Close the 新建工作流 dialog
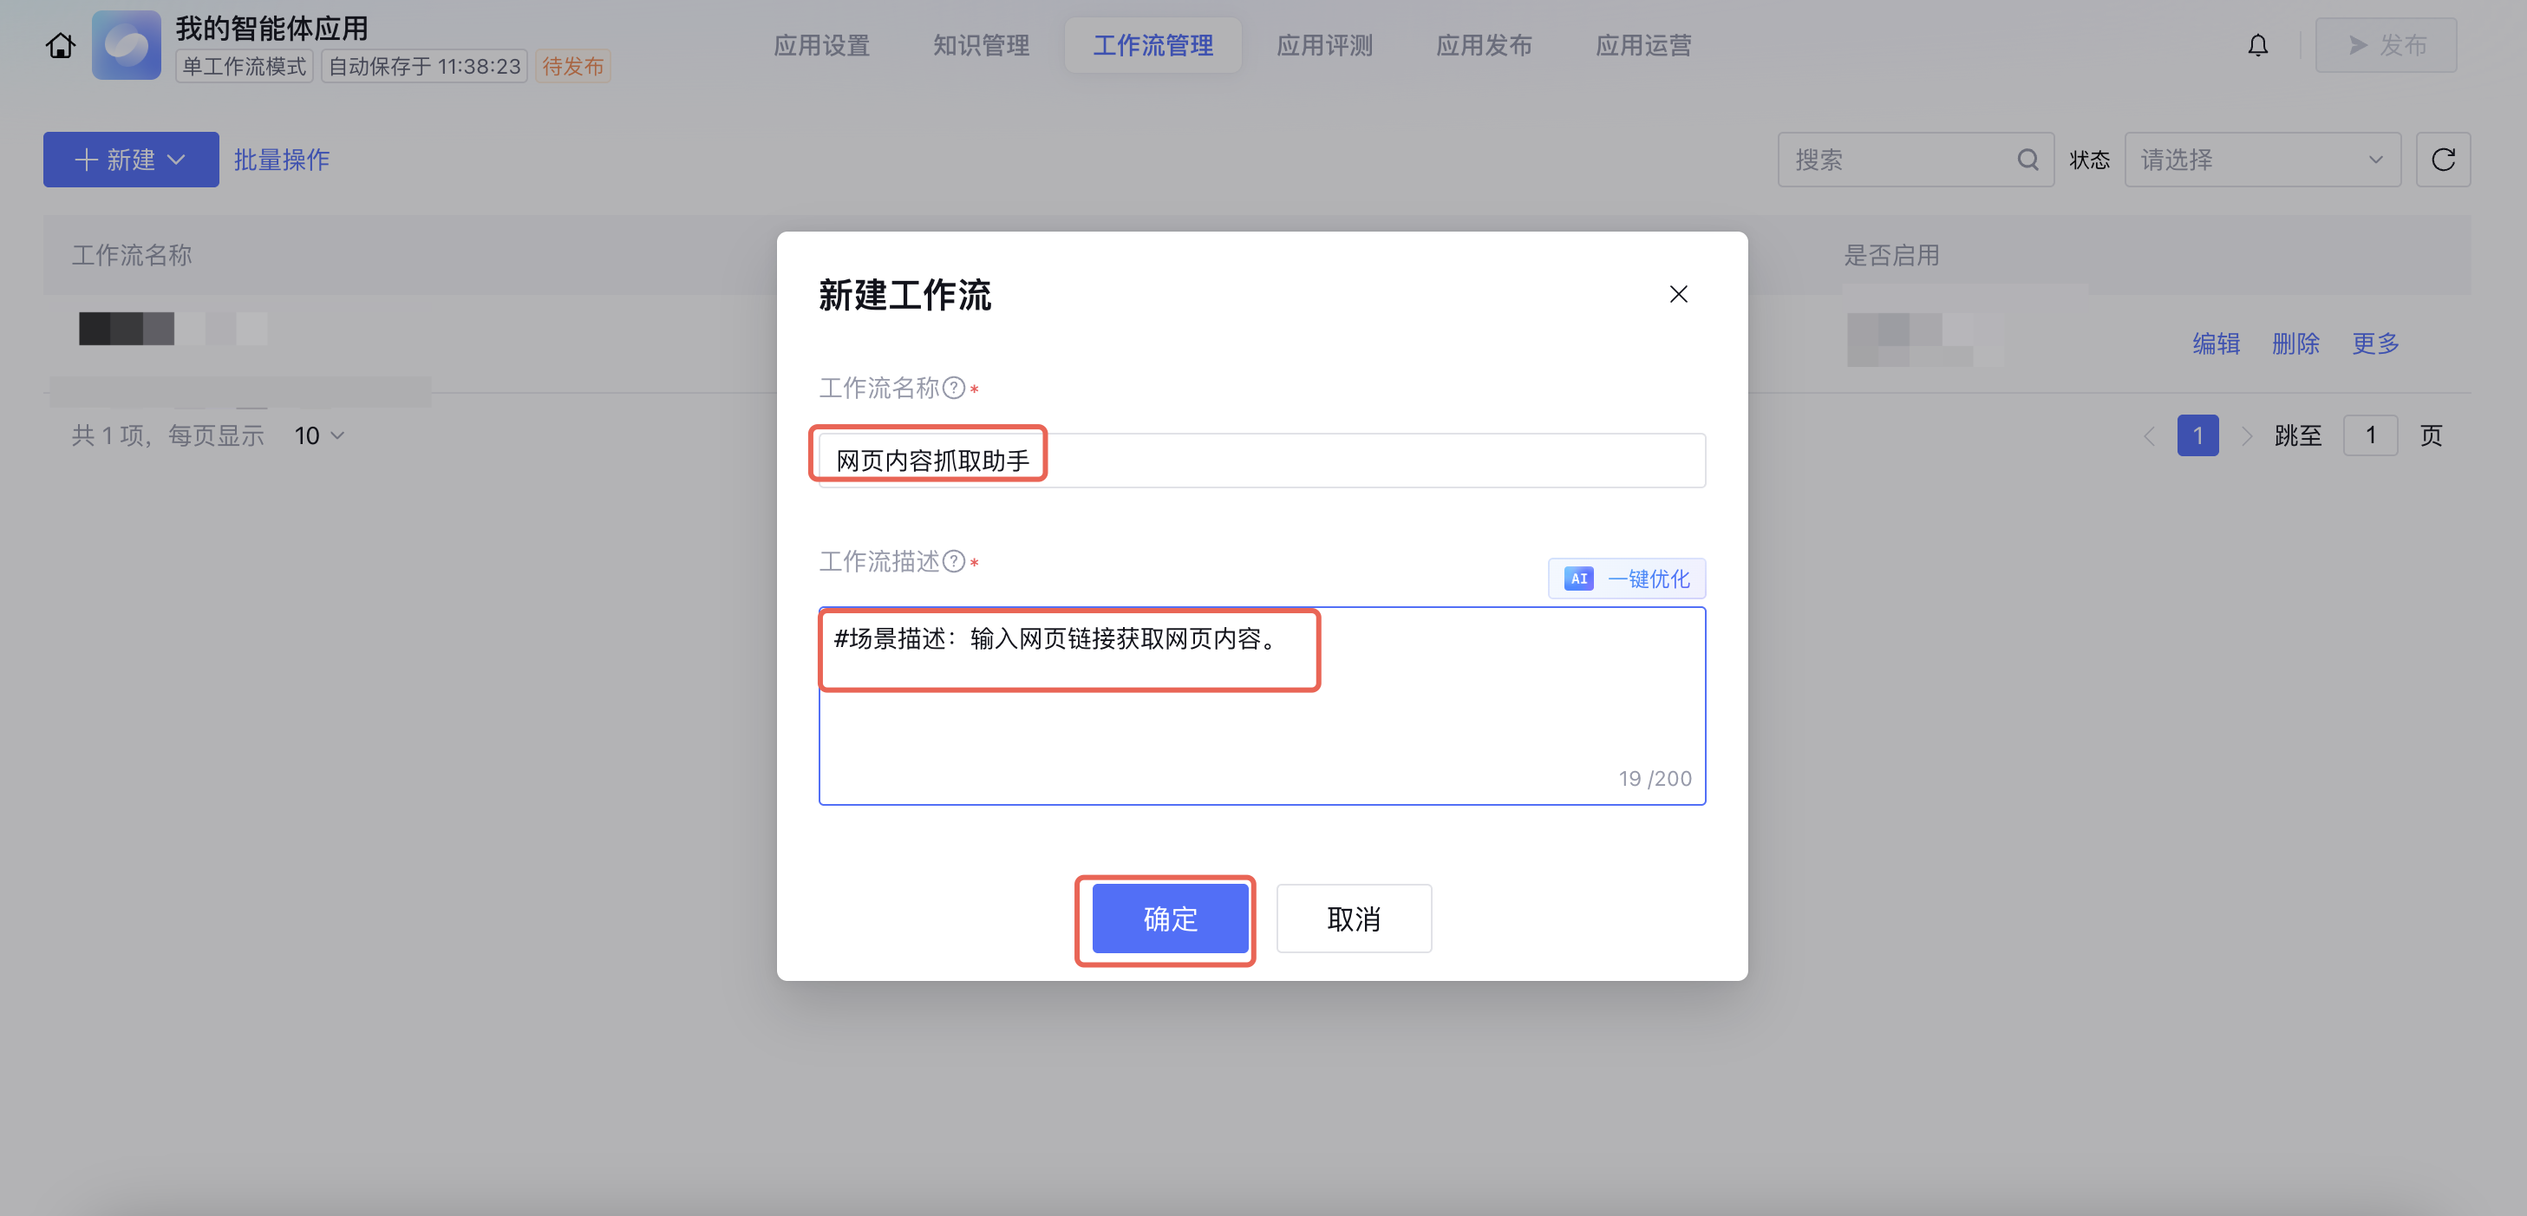The height and width of the screenshot is (1216, 2527). [1677, 294]
